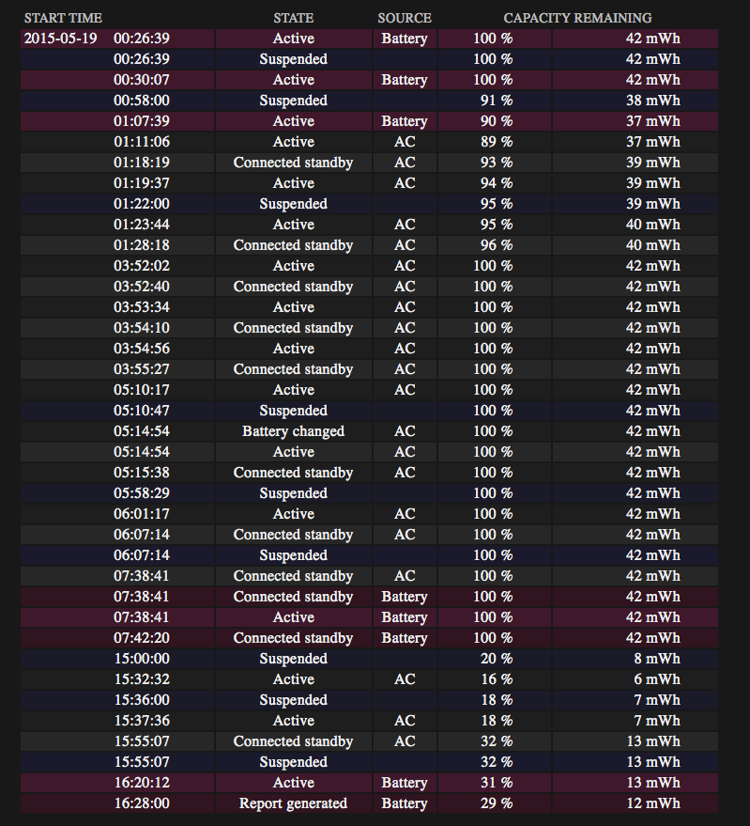The width and height of the screenshot is (750, 826).
Task: Click the 16:20:12 start time cell
Action: coord(142,783)
